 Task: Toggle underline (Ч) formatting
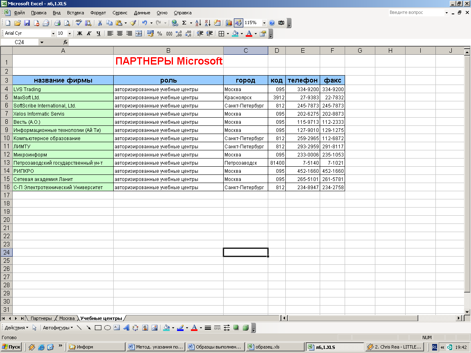pos(99,34)
